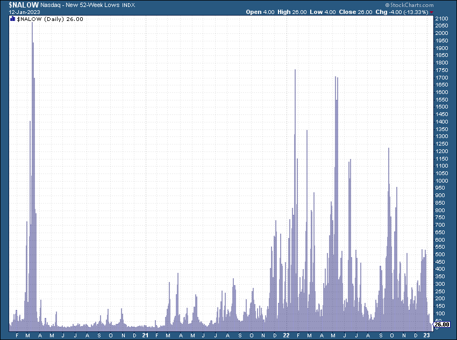Click the 650 y-axis label
457x340 pixels.
pos(440,232)
